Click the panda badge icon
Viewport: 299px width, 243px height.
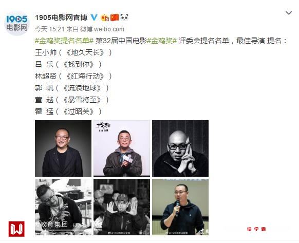(x=124, y=17)
